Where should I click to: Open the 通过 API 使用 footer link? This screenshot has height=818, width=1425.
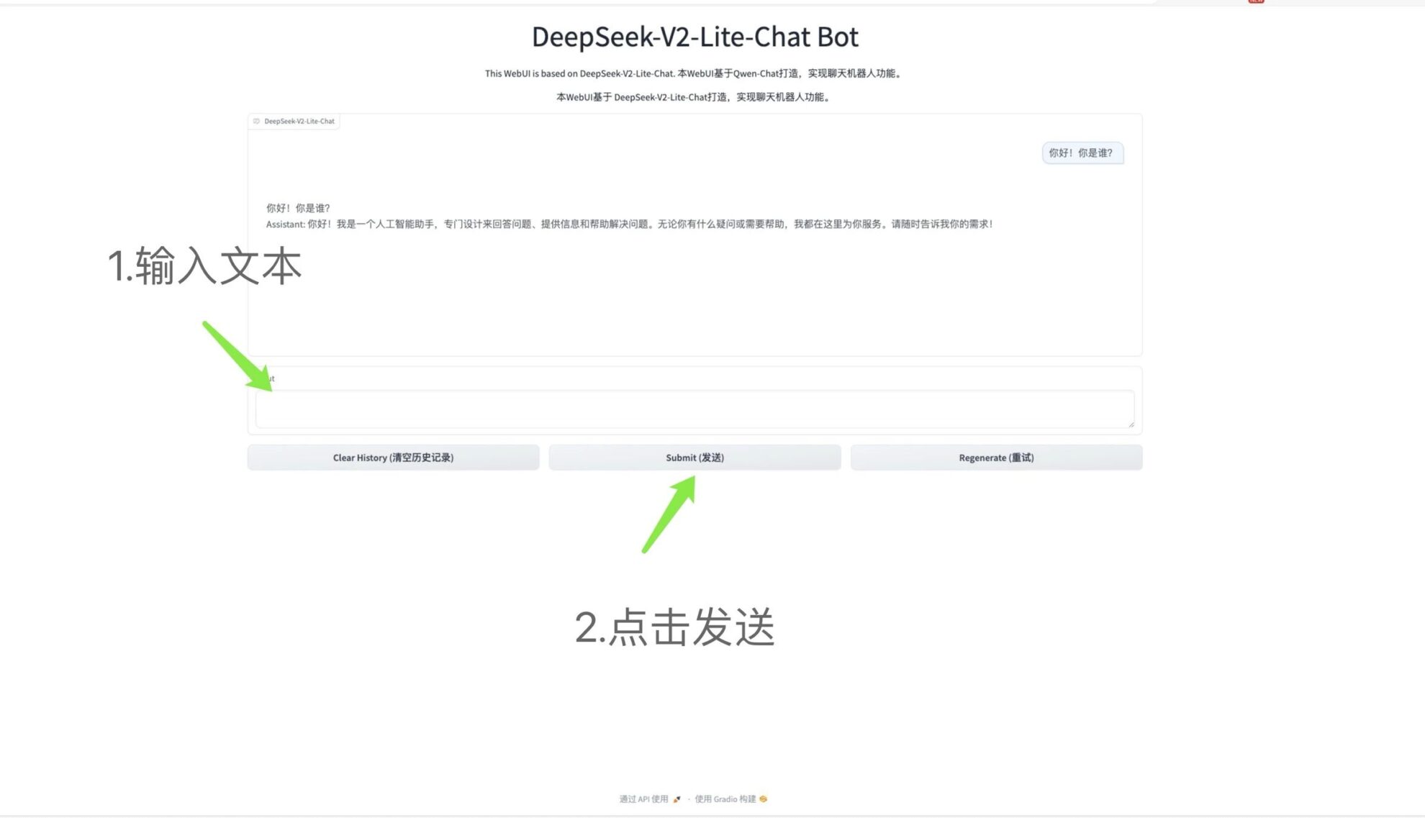[x=644, y=799]
